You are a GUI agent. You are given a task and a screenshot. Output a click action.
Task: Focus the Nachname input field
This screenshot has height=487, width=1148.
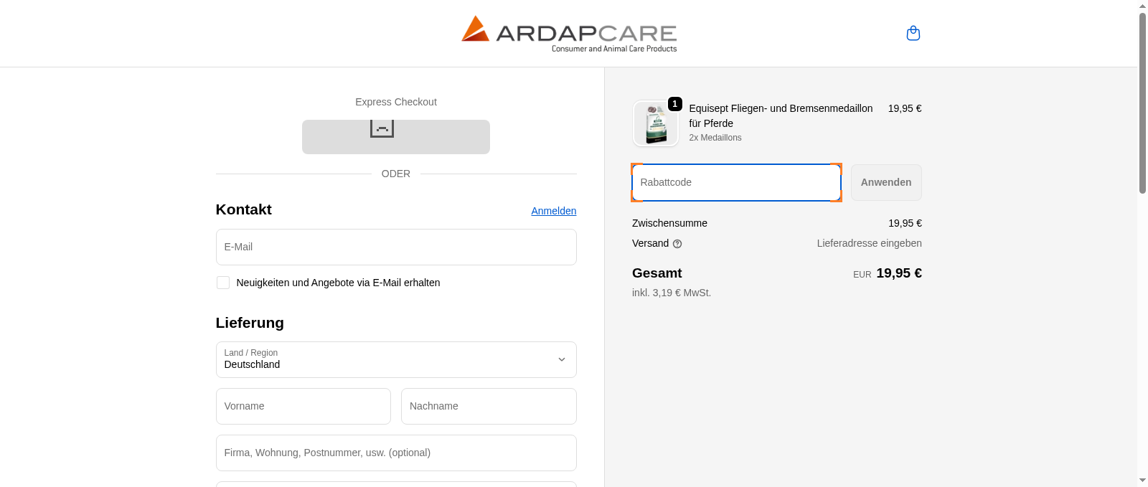coord(489,406)
